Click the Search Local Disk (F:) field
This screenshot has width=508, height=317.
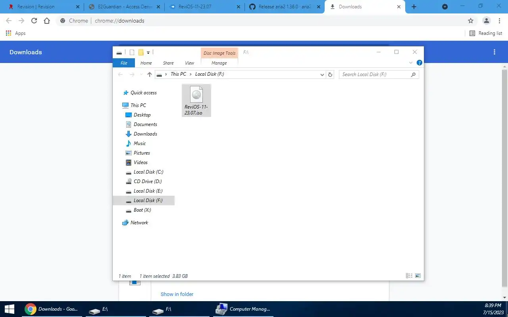[379, 74]
